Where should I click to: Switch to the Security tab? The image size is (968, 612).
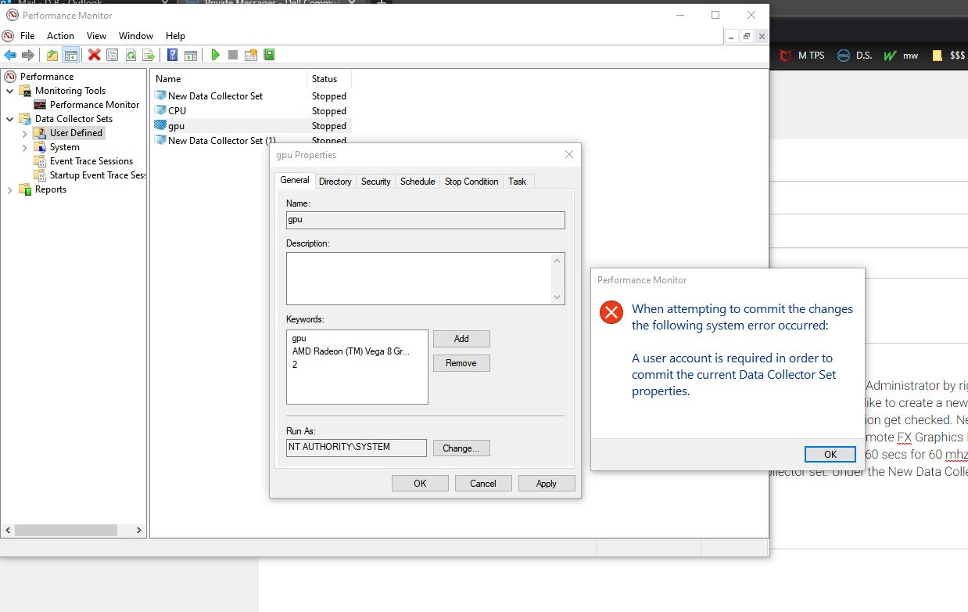coord(375,182)
